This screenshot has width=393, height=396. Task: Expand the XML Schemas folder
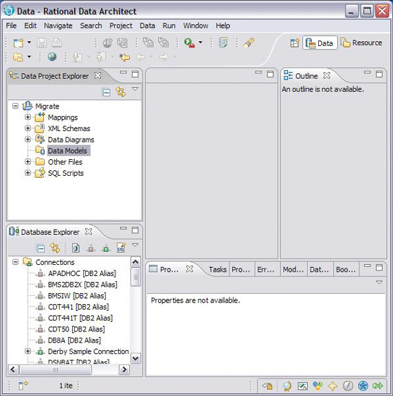(x=27, y=128)
